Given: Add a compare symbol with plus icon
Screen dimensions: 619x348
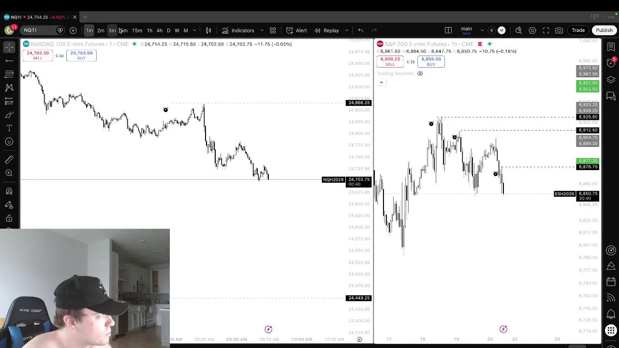Looking at the screenshot, I should click(x=73, y=30).
